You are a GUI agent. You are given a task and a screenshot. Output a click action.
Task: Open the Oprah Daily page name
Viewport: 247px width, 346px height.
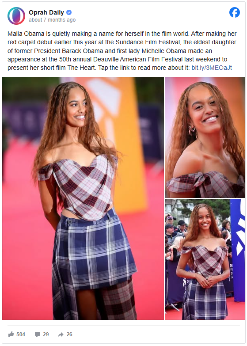46,12
